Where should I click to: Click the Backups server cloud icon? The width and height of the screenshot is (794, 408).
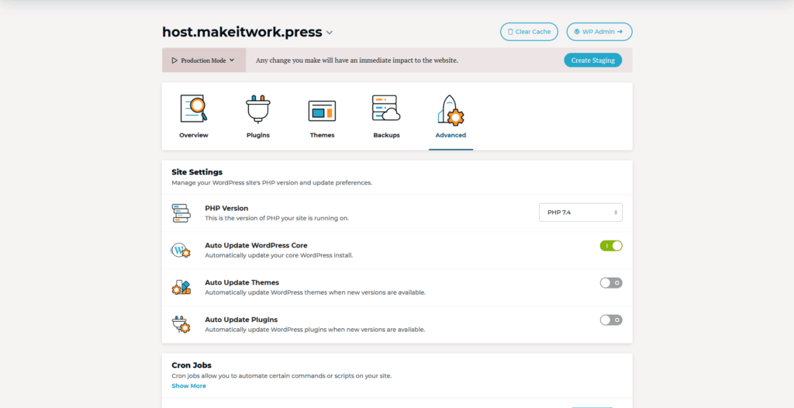tap(386, 108)
